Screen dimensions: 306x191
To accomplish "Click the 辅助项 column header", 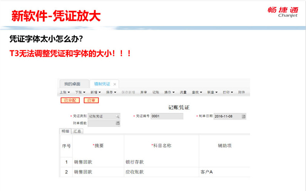I will (225, 146).
